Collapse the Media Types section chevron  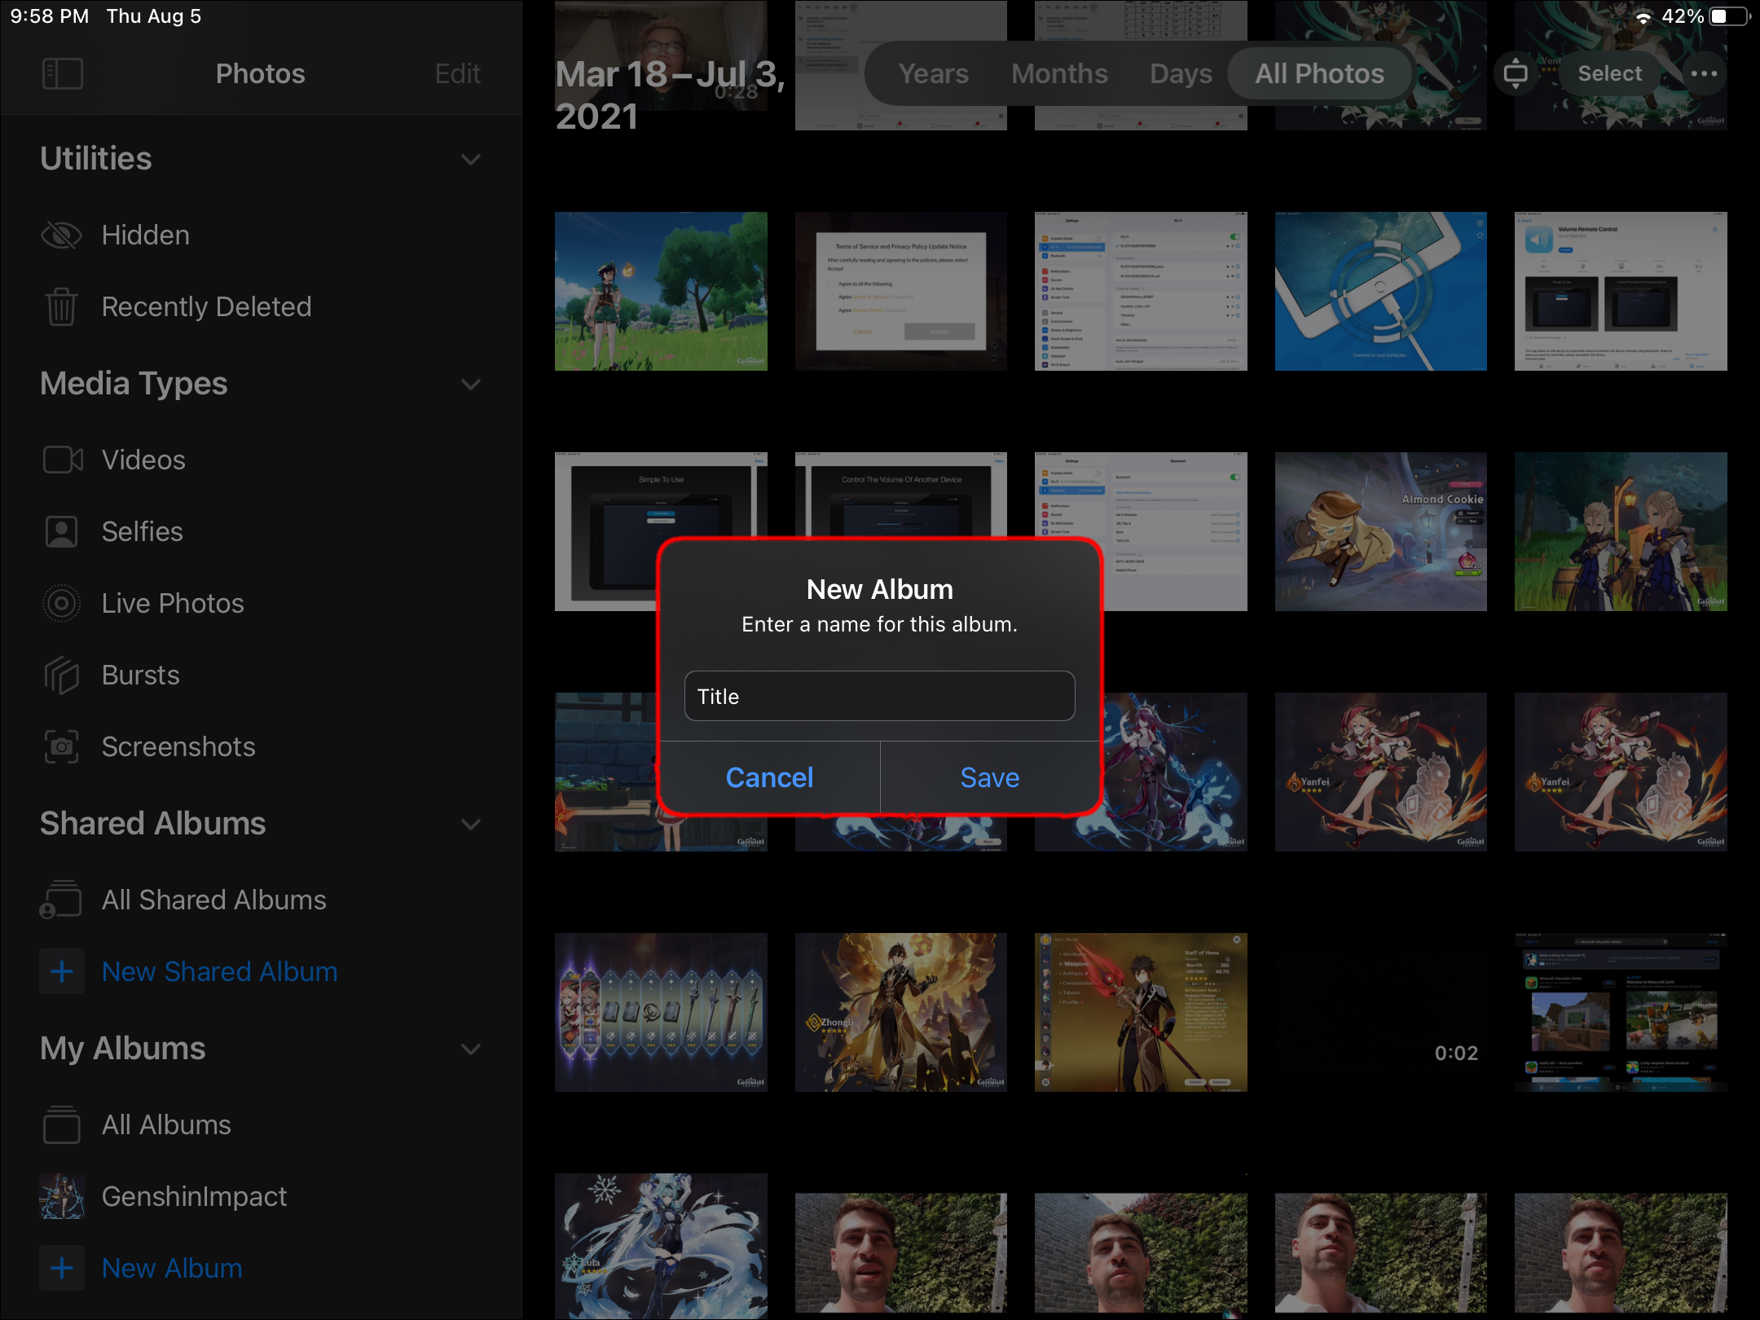(471, 384)
